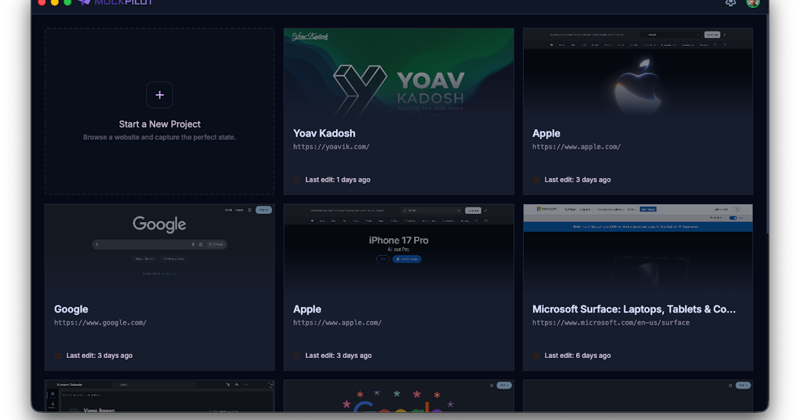The width and height of the screenshot is (800, 420).
Task: Open settings via the gear icon
Action: pyautogui.click(x=731, y=3)
